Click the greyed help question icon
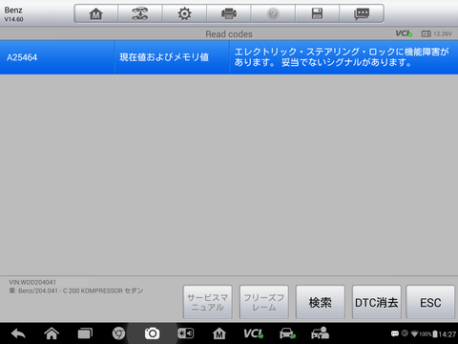458x344 pixels. 273,13
